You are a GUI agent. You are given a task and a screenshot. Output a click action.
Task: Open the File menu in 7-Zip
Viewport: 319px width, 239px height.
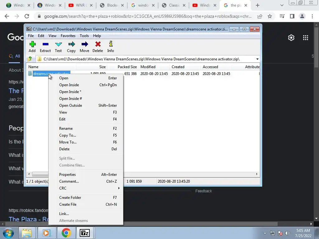click(31, 36)
